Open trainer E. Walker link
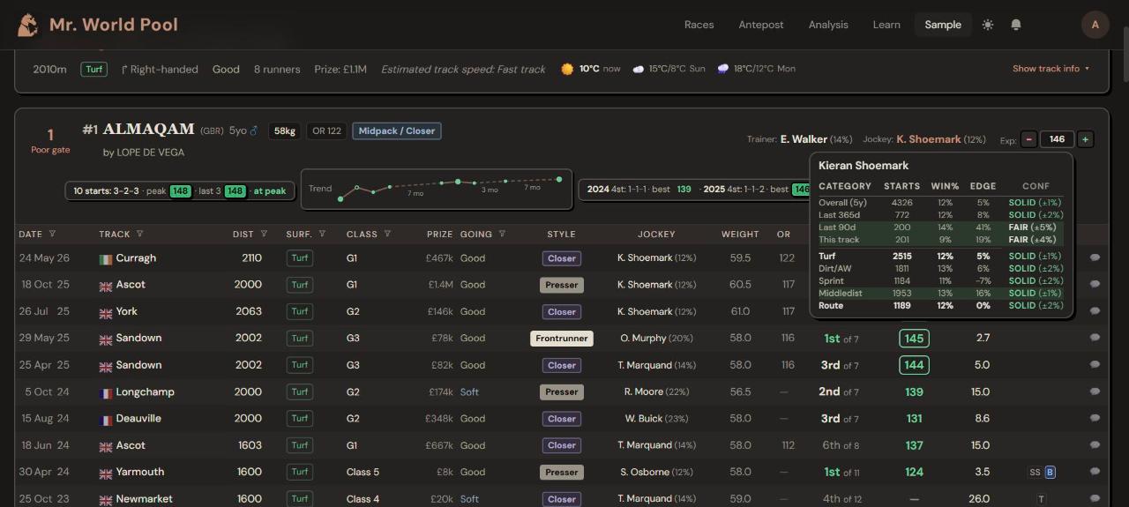This screenshot has height=507, width=1129. pos(804,139)
